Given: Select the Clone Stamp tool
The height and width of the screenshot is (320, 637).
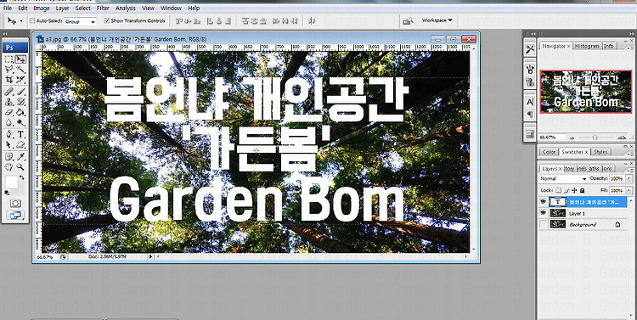Looking at the screenshot, I should pyautogui.click(x=9, y=102).
